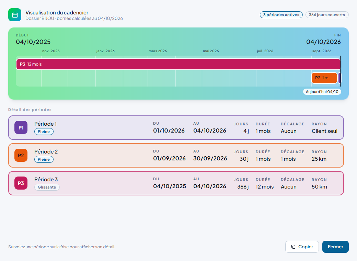Select the purple P1 badge icon
The width and height of the screenshot is (357, 261).
click(21, 127)
